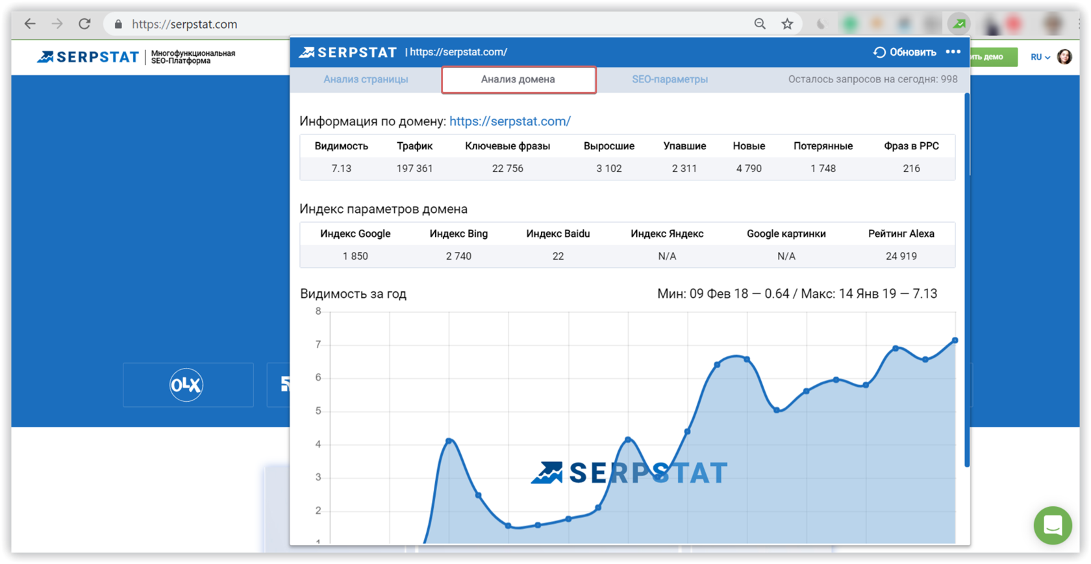
Task: Click the Выросшие value 3 102
Action: coord(608,169)
